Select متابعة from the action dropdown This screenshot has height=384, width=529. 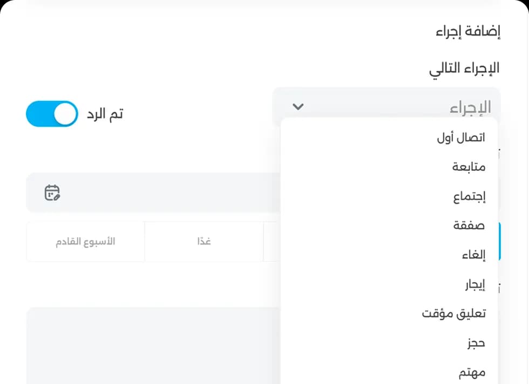point(469,166)
